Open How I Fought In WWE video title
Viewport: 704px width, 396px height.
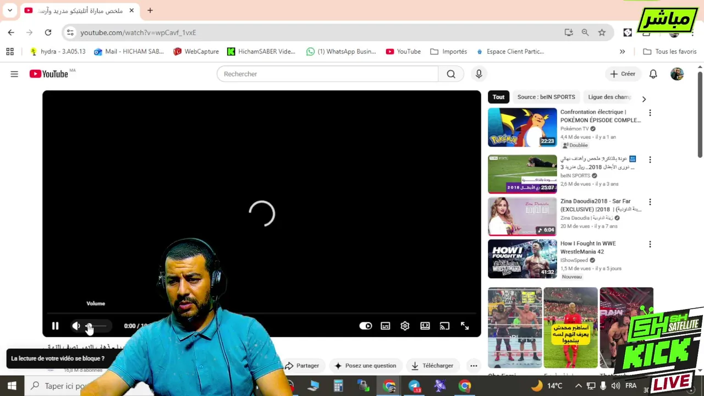588,248
